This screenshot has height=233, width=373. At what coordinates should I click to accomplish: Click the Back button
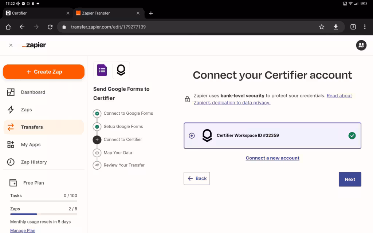click(x=197, y=178)
